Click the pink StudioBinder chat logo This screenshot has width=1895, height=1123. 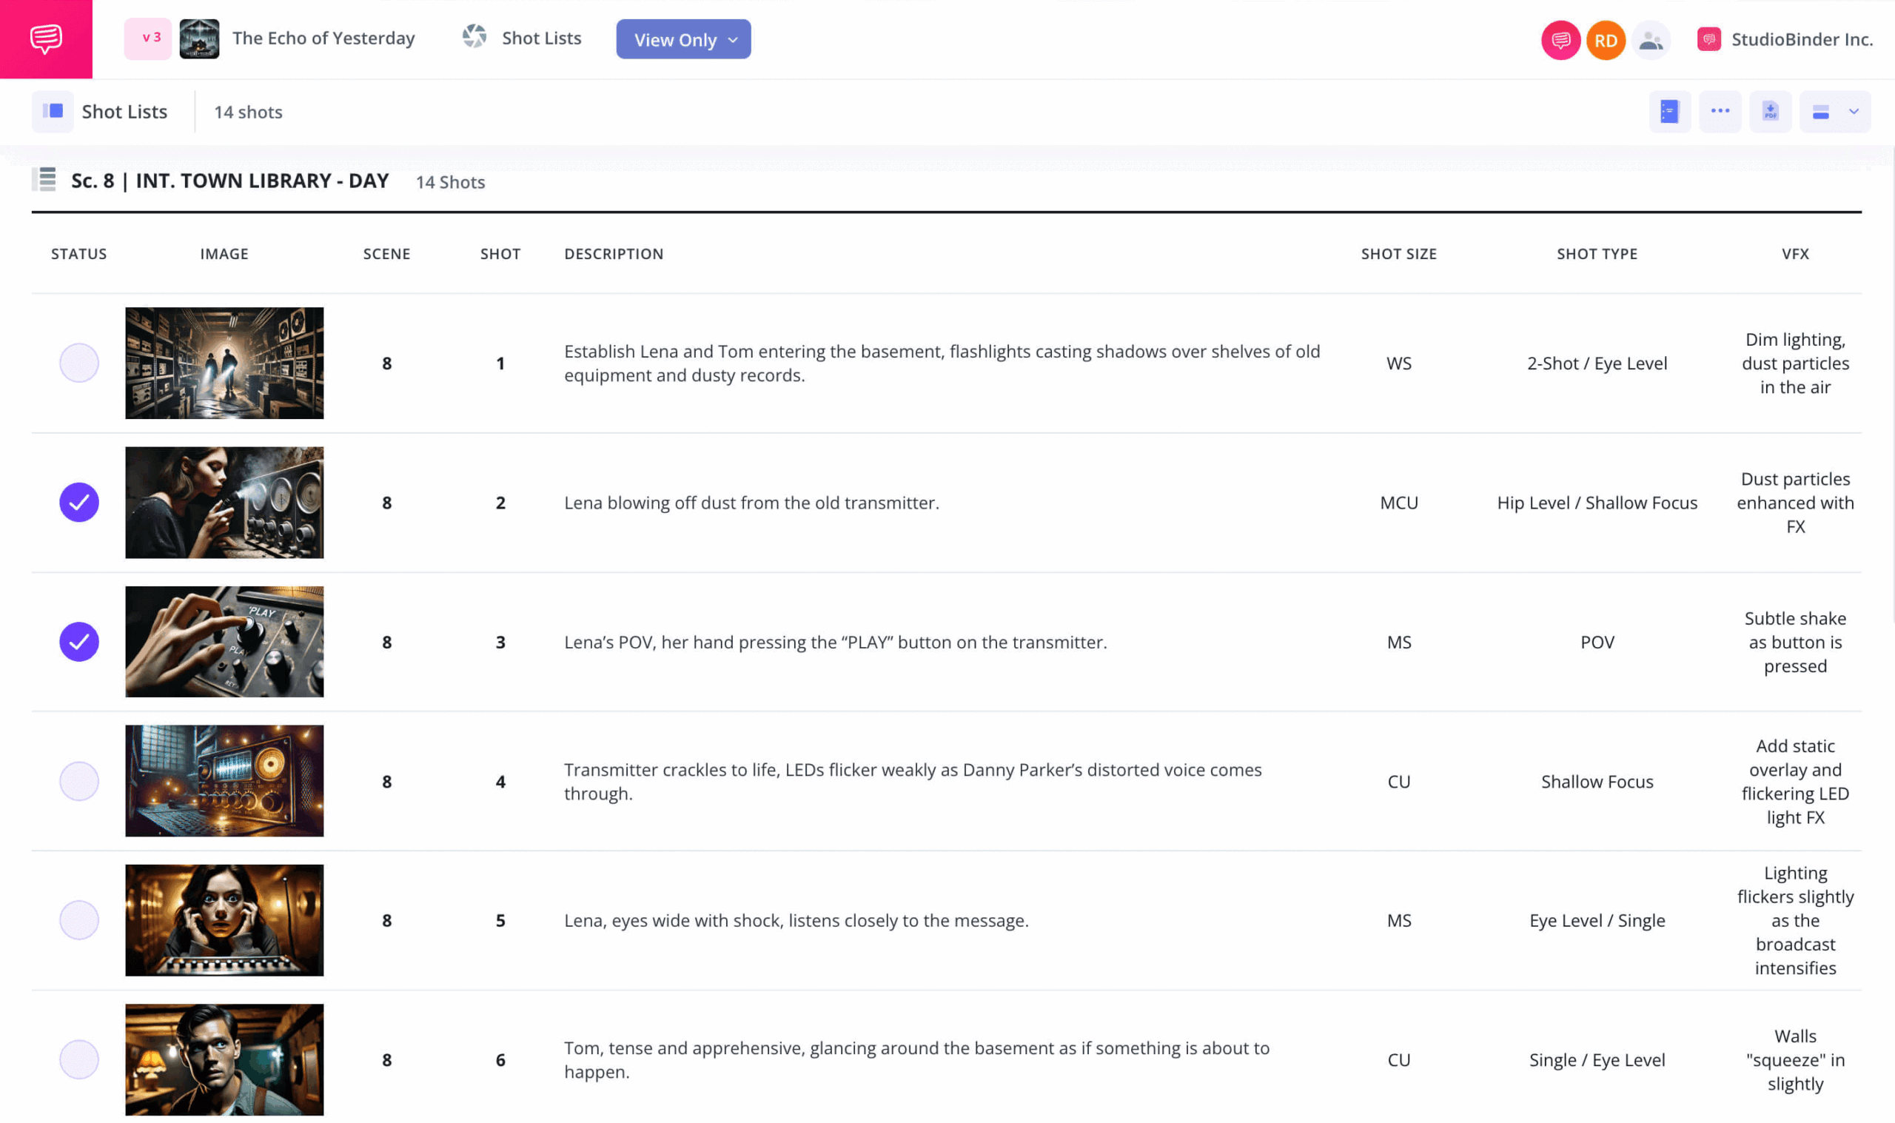pos(45,38)
